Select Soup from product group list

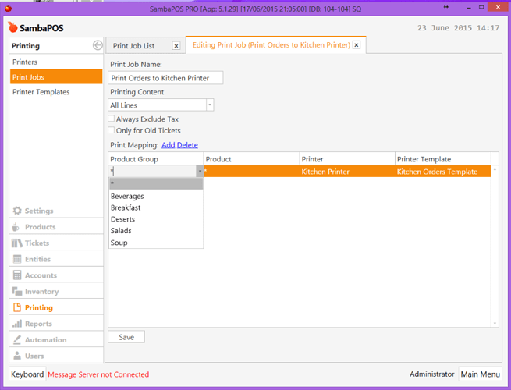(x=156, y=243)
